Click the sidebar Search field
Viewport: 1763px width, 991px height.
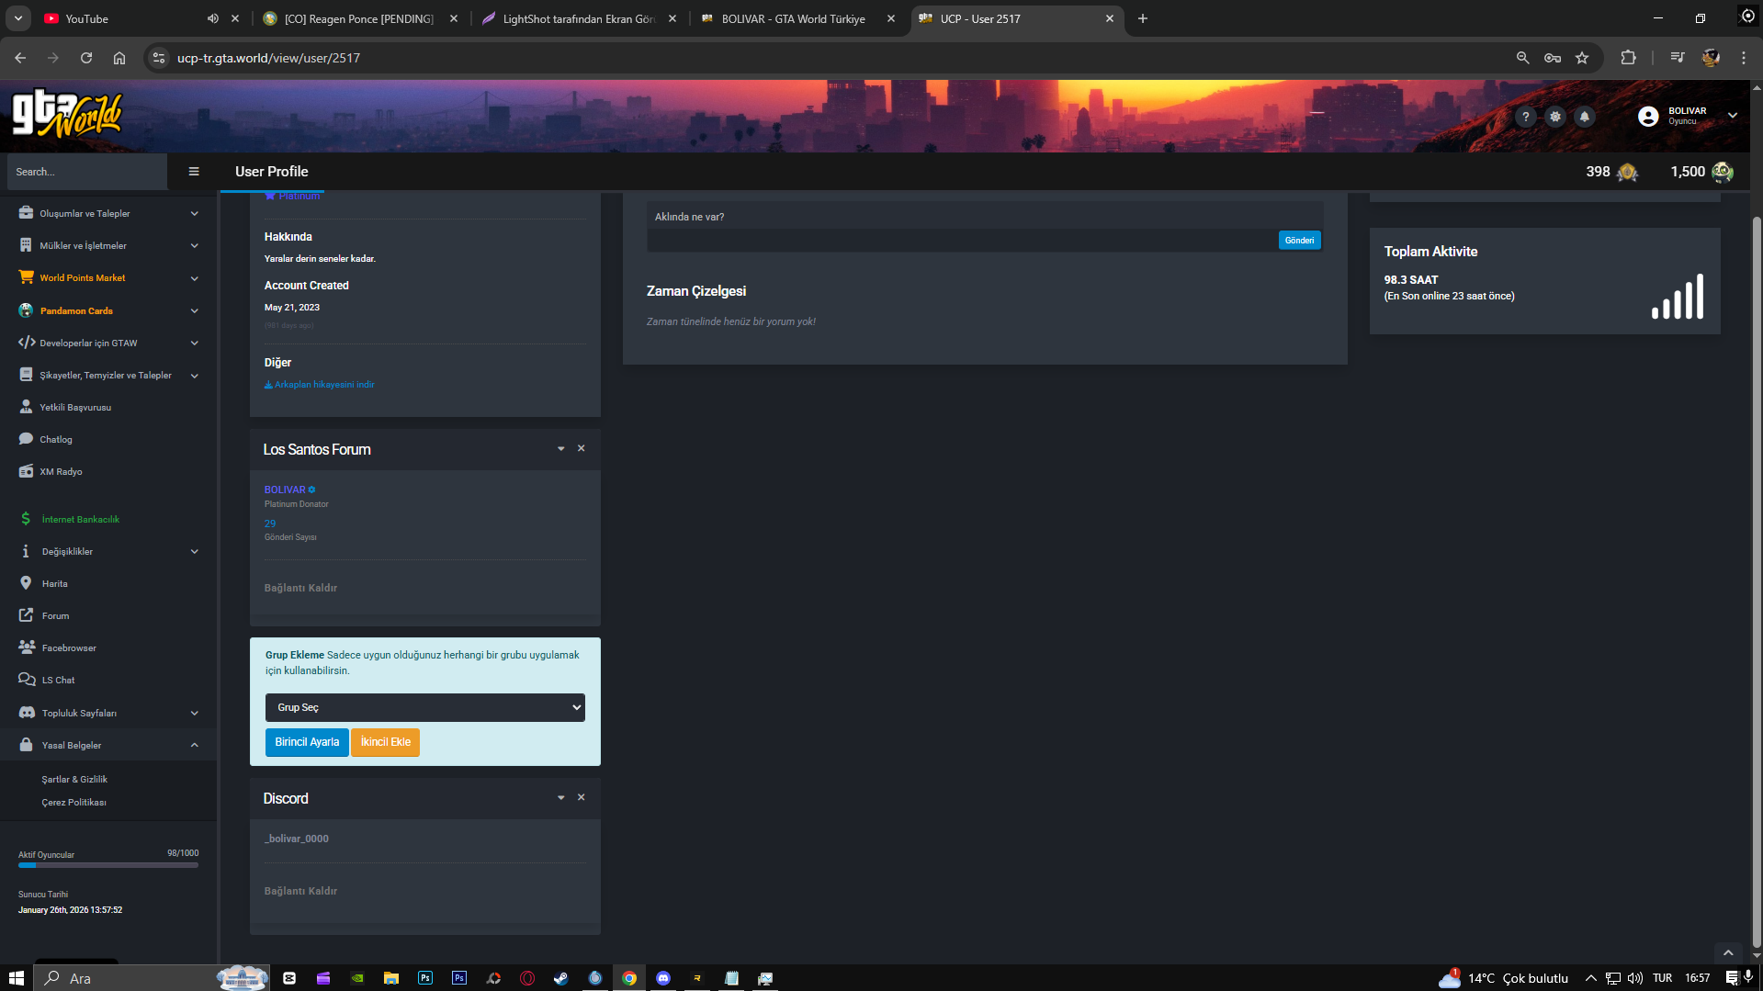click(x=87, y=172)
